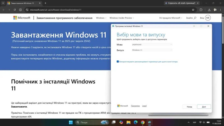Go back in browser history
Screen dimensions: 224x126
tap(4, 10)
